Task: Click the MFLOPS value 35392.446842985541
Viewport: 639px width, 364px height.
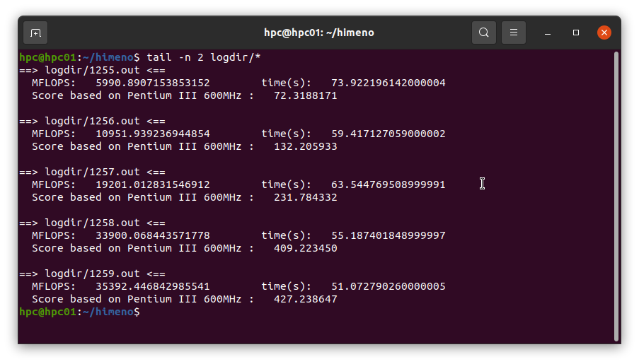Action: [x=153, y=286]
